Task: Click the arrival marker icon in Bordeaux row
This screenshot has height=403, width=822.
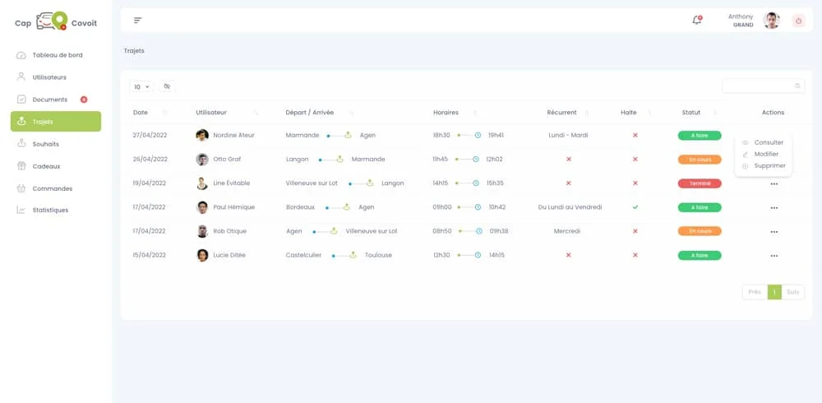Action: tap(347, 206)
